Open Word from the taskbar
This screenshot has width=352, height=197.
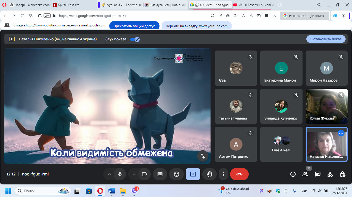(112, 191)
